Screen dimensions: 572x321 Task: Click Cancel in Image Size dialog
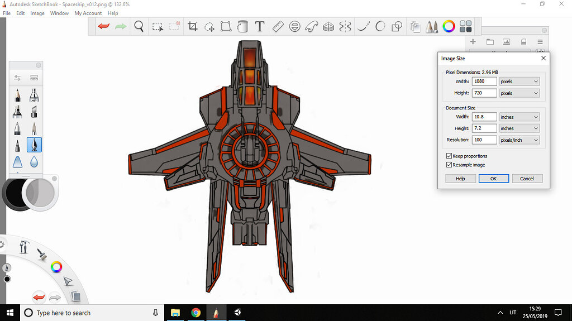(527, 179)
